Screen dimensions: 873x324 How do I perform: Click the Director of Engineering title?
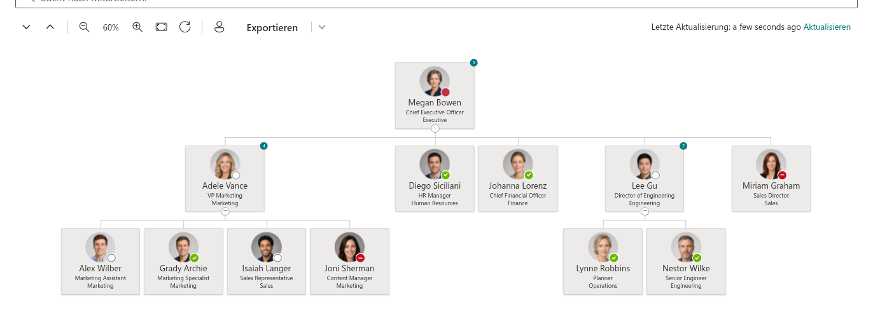click(x=645, y=196)
